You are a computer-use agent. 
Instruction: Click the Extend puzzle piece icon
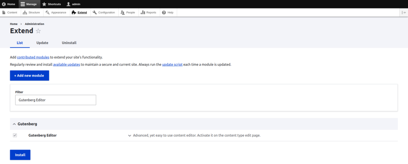coord(74,12)
